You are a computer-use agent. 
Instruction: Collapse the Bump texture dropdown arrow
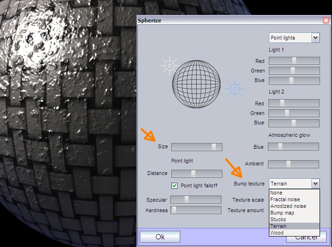click(315, 184)
